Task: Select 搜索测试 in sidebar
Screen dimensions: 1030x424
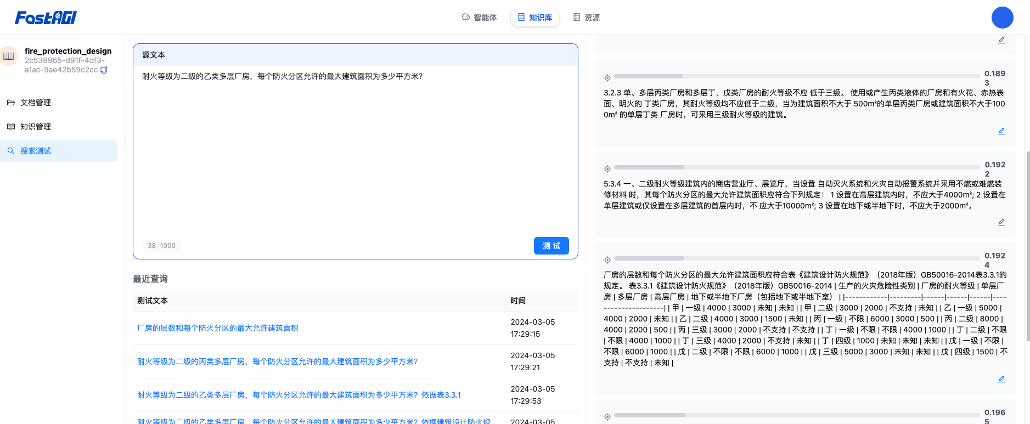Action: click(59, 151)
